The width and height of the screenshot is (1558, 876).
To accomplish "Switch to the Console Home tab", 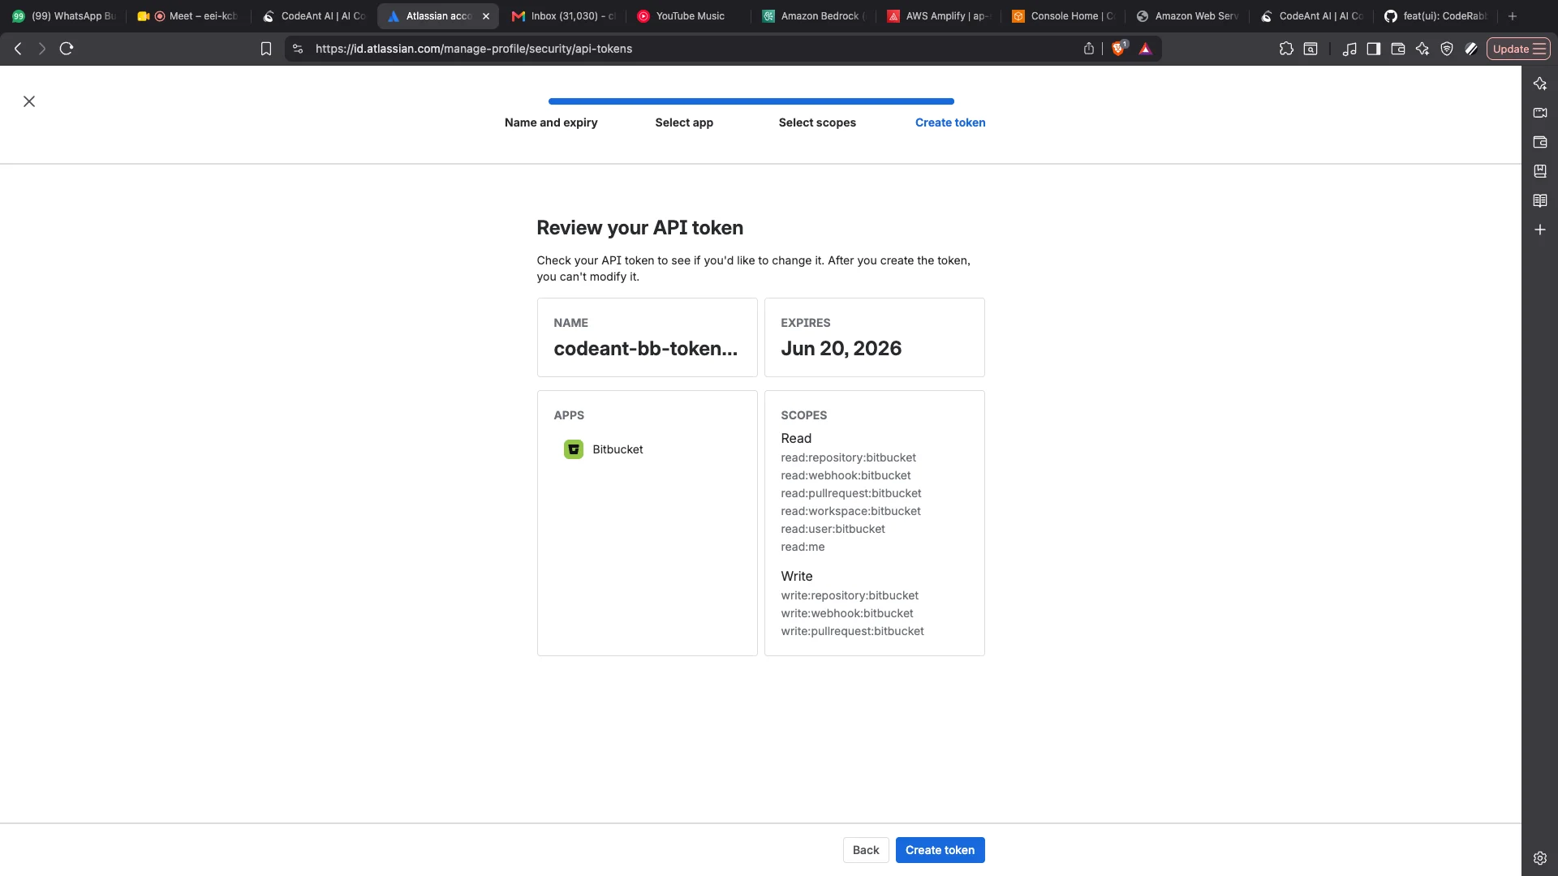I will [x=1064, y=16].
